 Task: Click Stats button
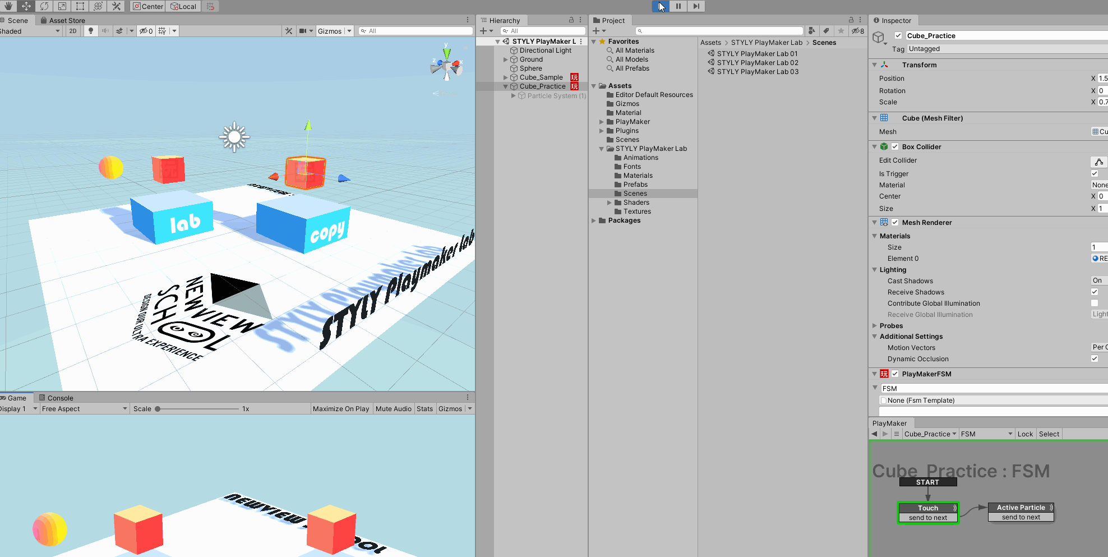pos(424,408)
